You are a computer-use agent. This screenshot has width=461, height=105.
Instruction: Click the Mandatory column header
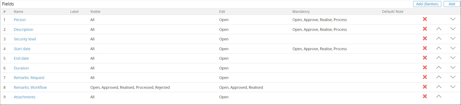tap(301, 12)
